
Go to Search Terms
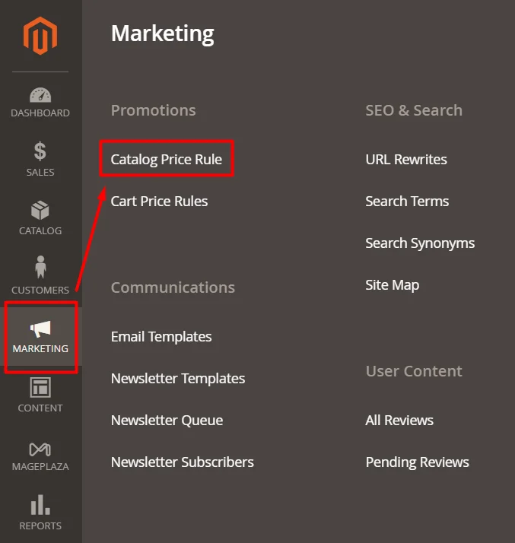tap(407, 202)
